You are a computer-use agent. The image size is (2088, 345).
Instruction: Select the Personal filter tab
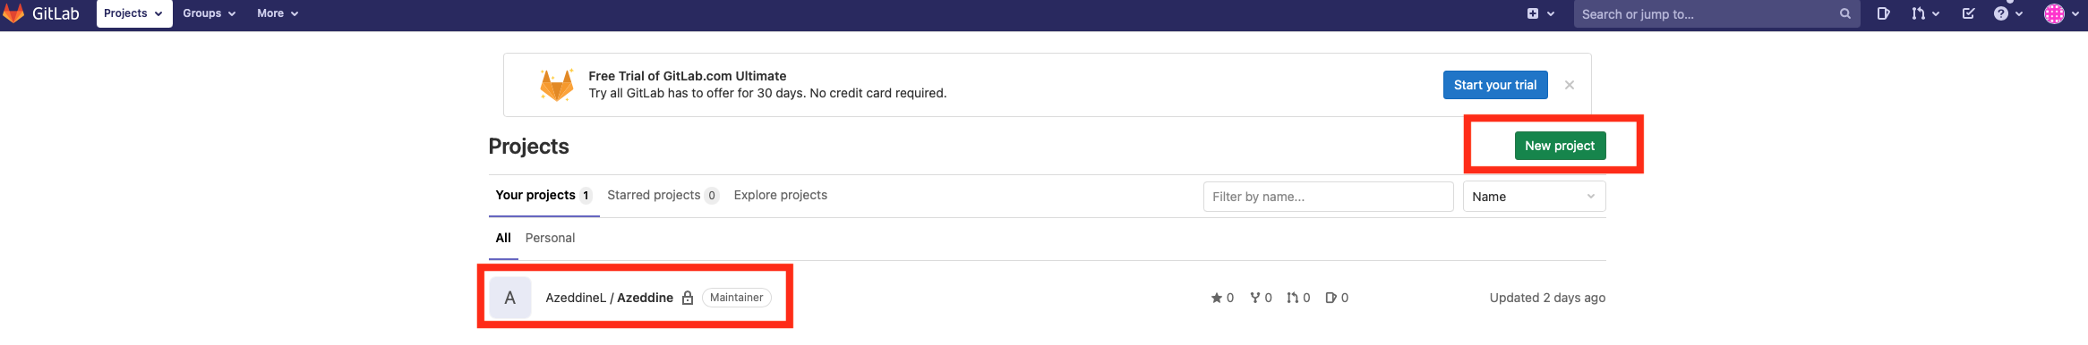[550, 238]
